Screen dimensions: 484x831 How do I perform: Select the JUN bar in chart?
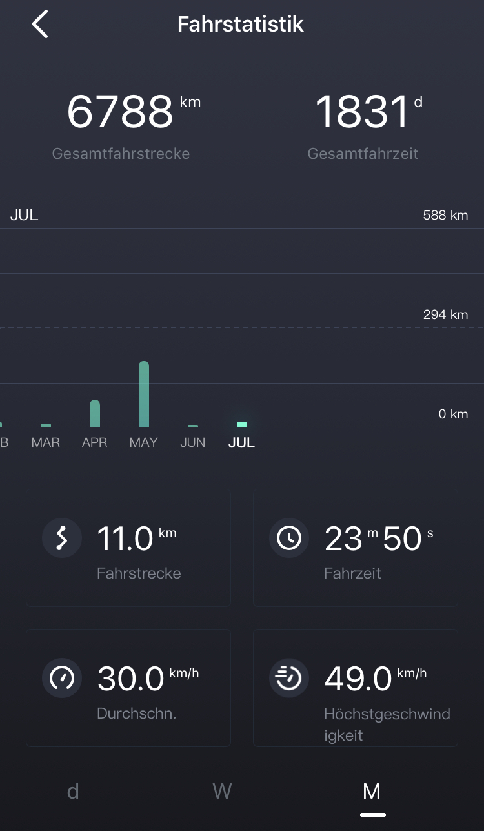193,426
